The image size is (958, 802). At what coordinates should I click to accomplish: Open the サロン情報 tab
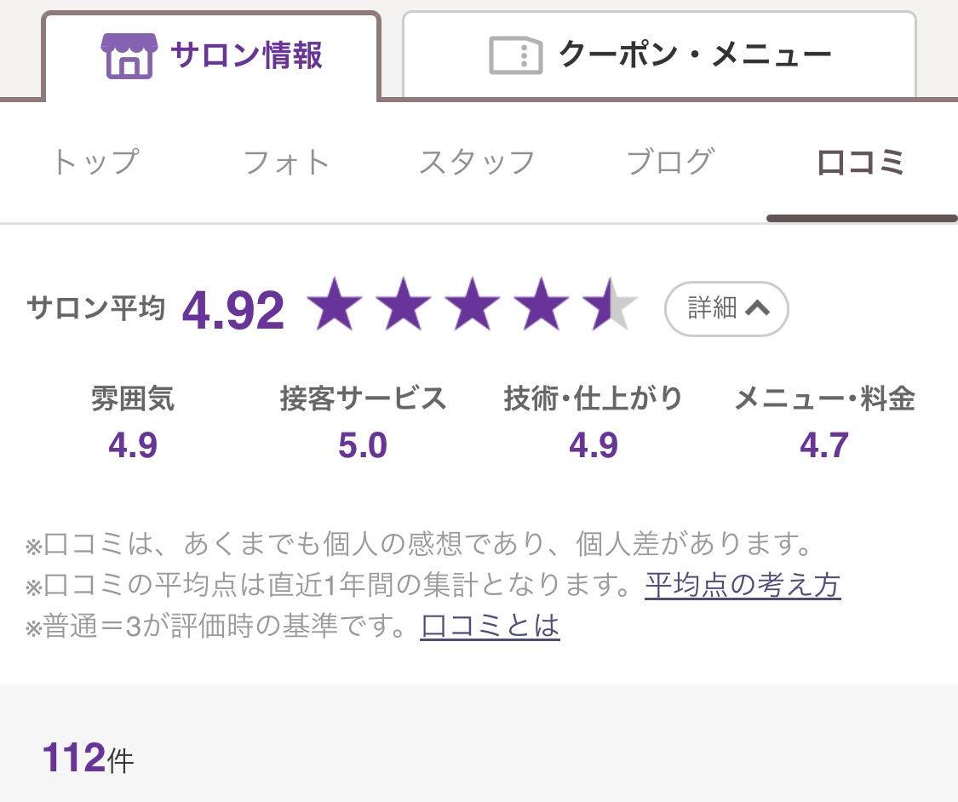210,56
